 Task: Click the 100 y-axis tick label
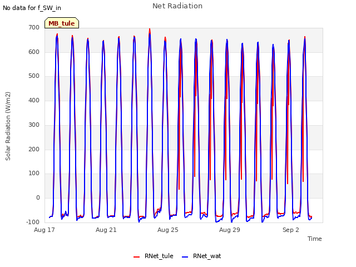point(34,174)
